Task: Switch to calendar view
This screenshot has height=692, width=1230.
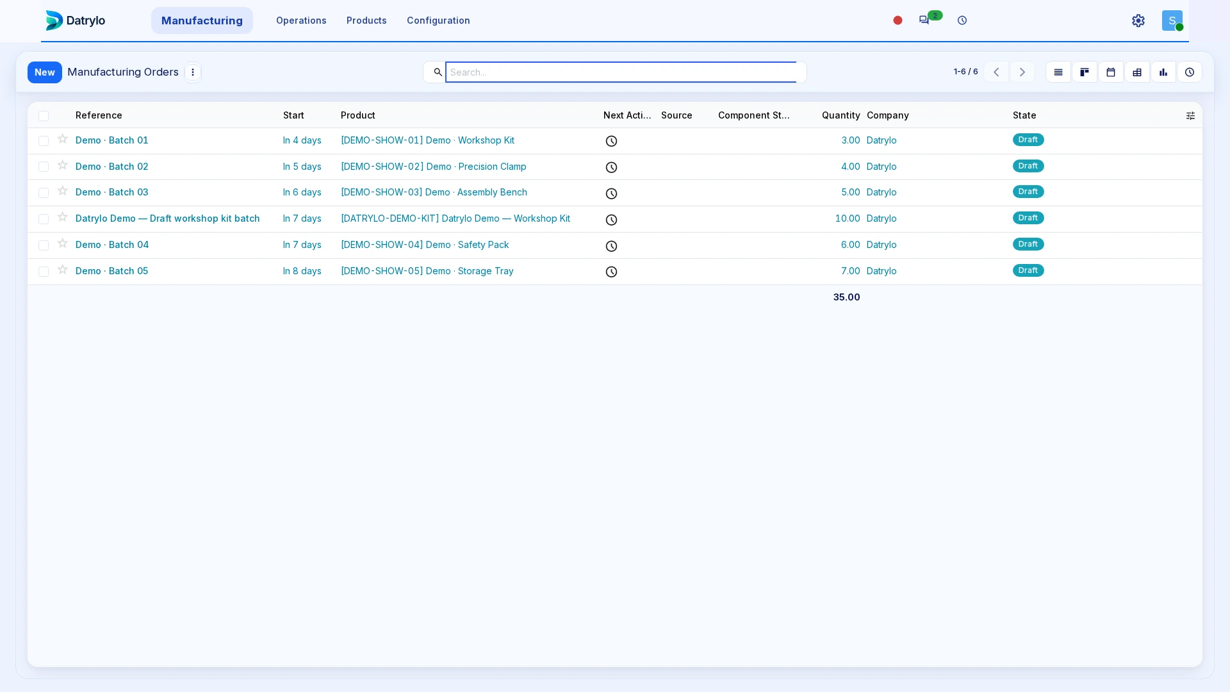Action: (1111, 72)
